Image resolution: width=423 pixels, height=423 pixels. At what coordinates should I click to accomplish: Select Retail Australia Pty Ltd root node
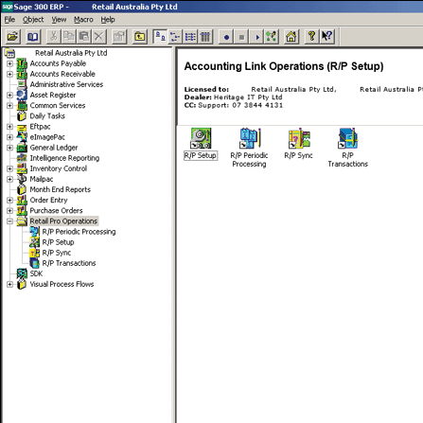click(x=71, y=53)
